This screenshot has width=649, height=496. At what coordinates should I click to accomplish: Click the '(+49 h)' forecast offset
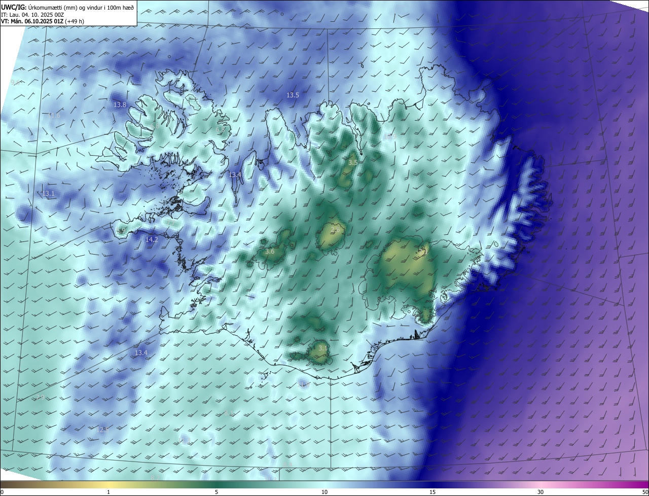tap(75, 21)
